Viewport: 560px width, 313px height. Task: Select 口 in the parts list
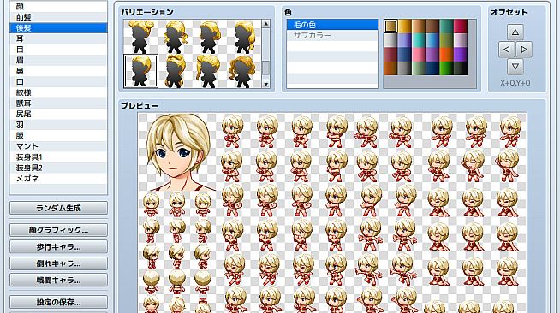(x=58, y=81)
